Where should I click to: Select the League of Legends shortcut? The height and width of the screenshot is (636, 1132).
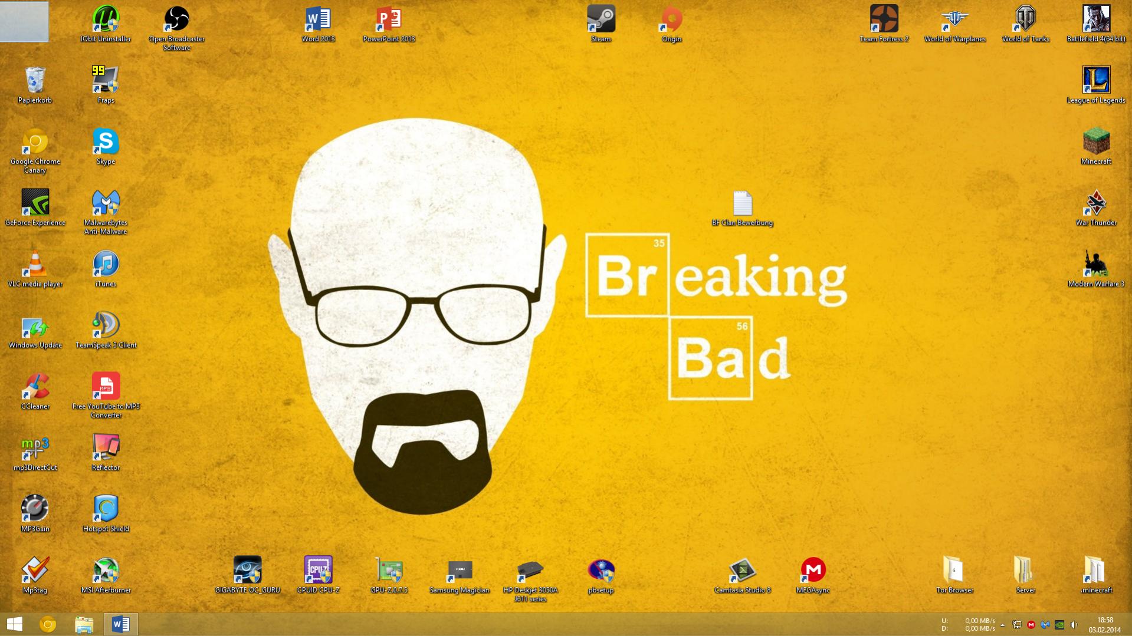click(1096, 85)
